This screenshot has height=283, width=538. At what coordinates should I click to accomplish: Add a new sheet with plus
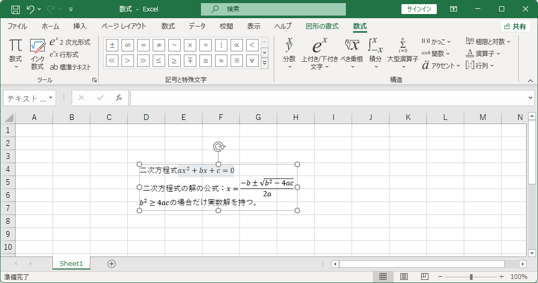click(x=112, y=264)
